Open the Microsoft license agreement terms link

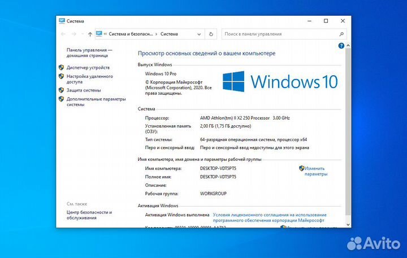[269, 218]
